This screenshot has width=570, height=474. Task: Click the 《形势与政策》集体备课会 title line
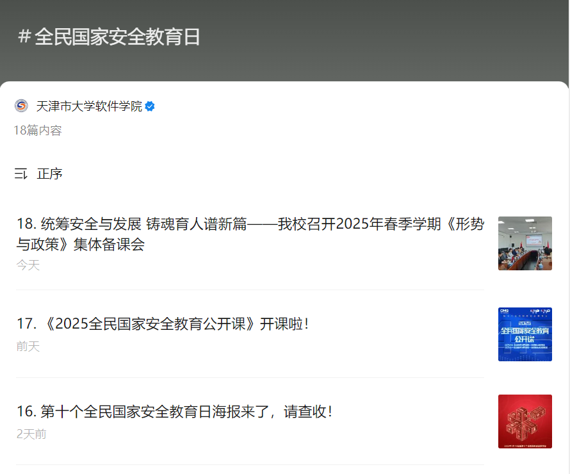pyautogui.click(x=81, y=245)
